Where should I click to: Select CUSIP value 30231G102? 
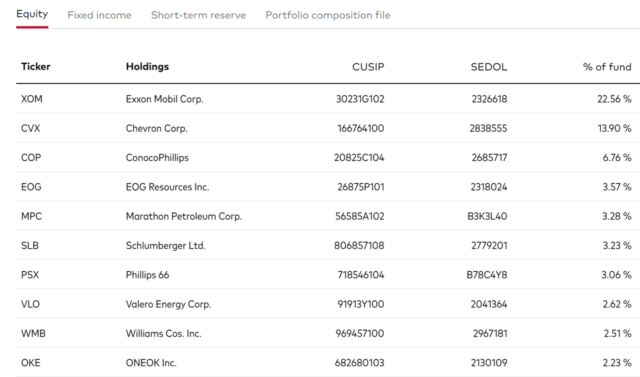tap(360, 99)
